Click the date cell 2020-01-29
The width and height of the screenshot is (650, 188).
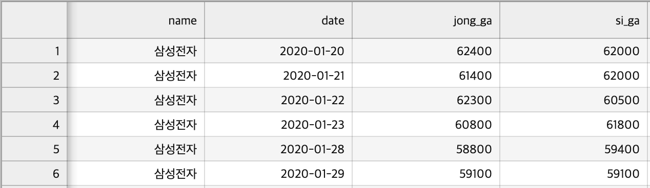pos(278,173)
